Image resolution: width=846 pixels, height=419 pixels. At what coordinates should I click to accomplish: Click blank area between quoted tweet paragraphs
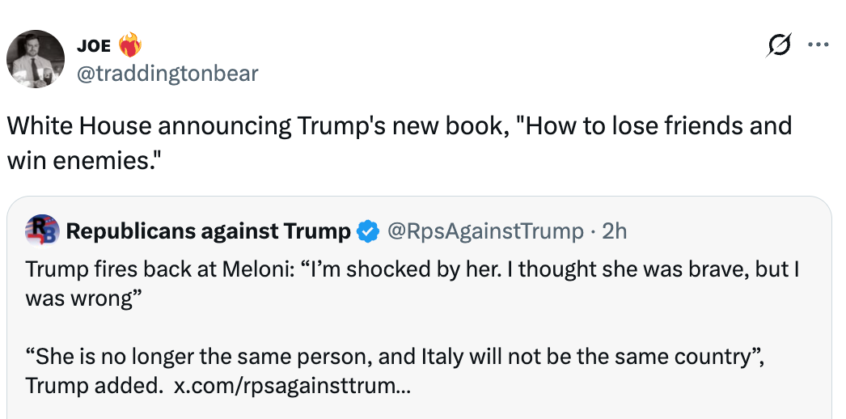(x=404, y=327)
